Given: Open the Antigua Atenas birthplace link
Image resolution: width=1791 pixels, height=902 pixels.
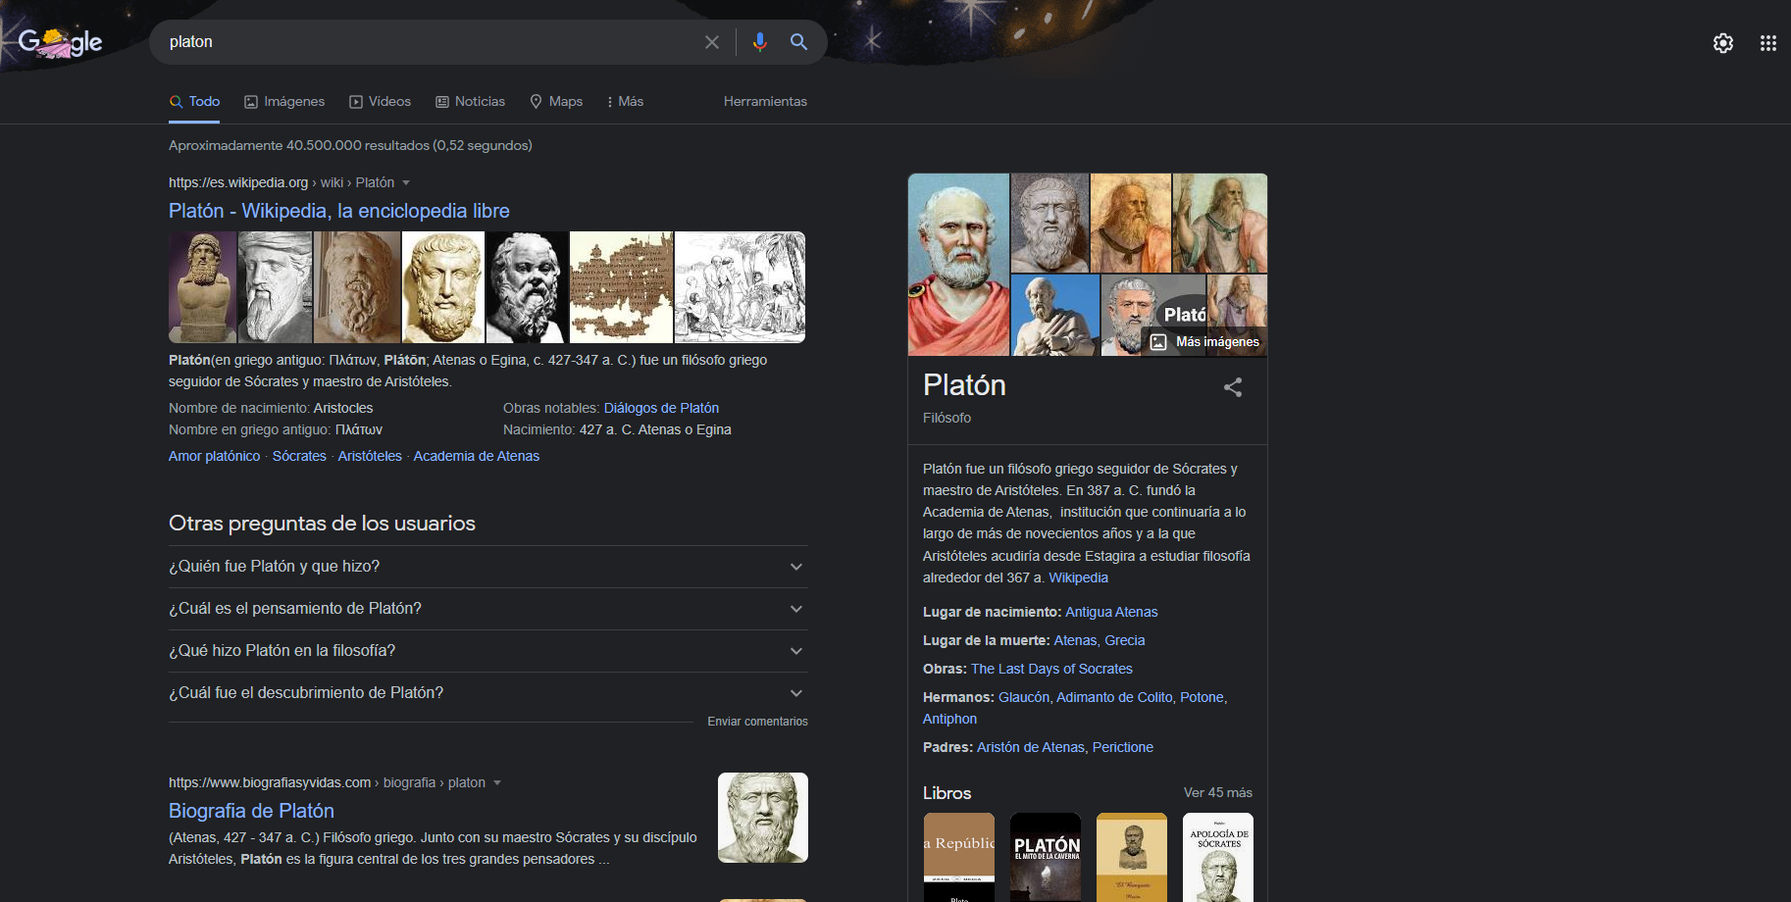Looking at the screenshot, I should click(x=1111, y=612).
